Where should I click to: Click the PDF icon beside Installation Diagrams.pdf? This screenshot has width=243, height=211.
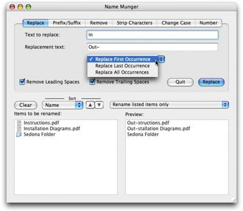[19, 128]
